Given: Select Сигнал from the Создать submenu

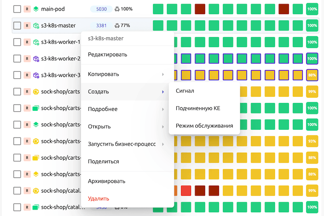Looking at the screenshot, I should pyautogui.click(x=185, y=91).
